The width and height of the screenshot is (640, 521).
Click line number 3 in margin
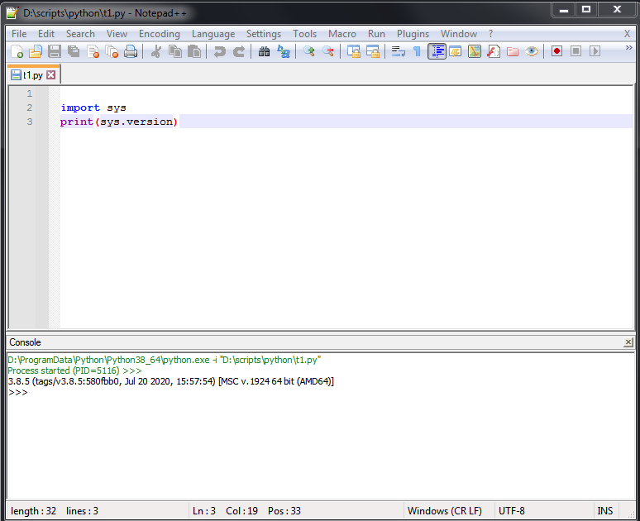click(x=30, y=122)
